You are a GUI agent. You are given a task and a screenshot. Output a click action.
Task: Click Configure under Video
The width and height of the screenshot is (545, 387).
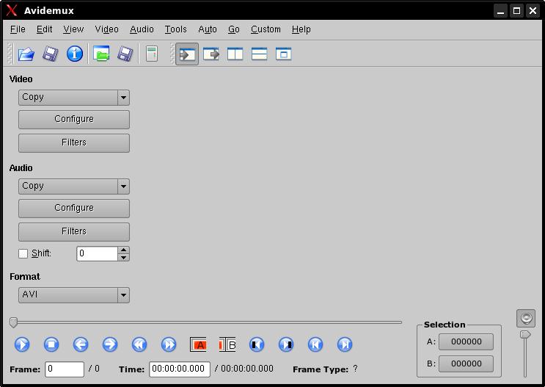pyautogui.click(x=73, y=120)
